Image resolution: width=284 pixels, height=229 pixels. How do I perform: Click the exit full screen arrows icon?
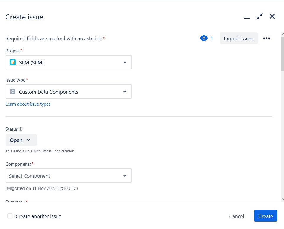(259, 16)
